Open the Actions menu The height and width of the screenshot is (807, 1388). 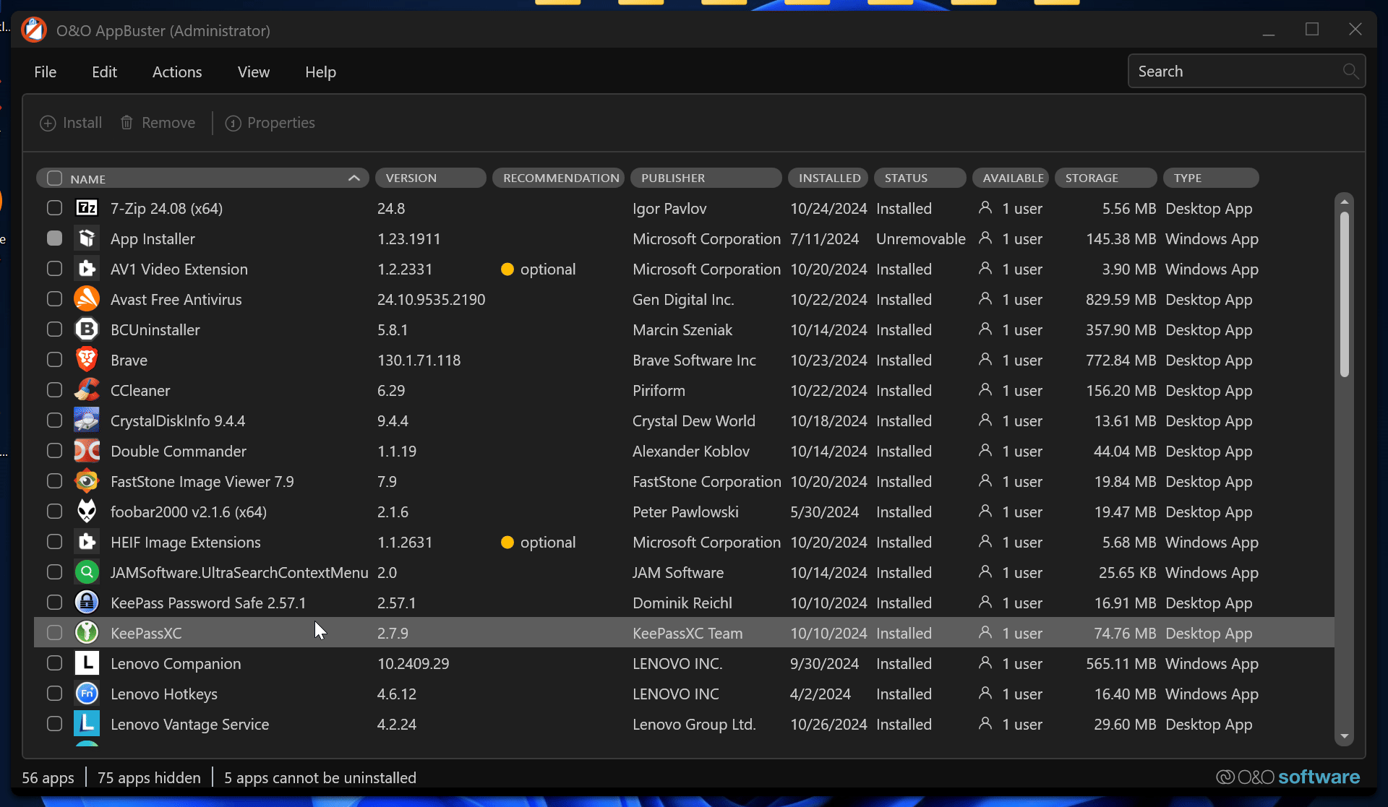tap(177, 72)
